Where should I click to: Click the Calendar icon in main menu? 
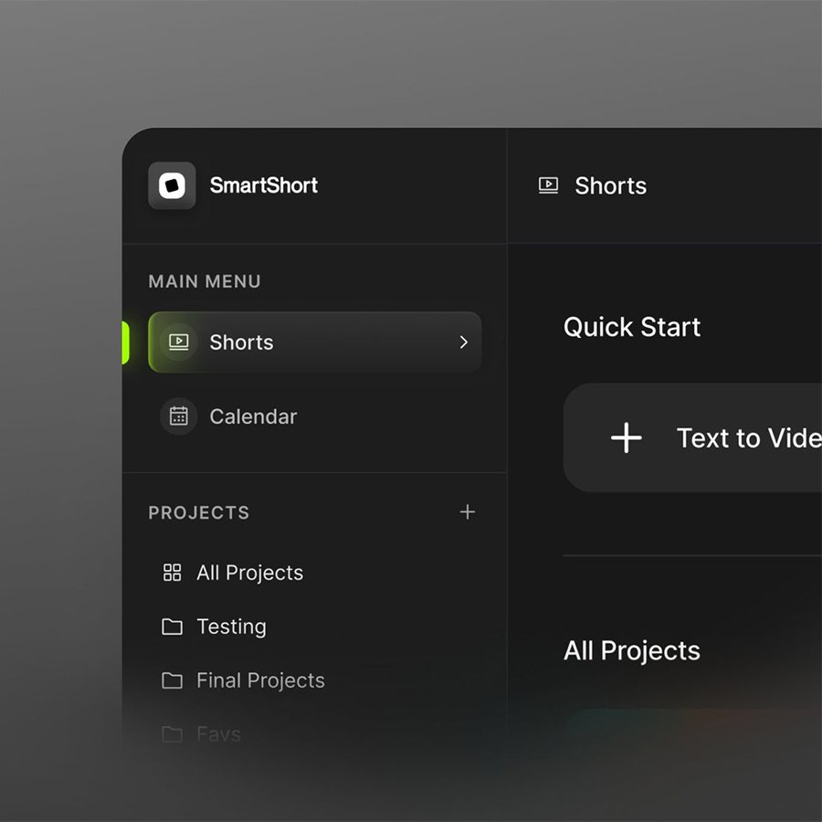click(179, 416)
